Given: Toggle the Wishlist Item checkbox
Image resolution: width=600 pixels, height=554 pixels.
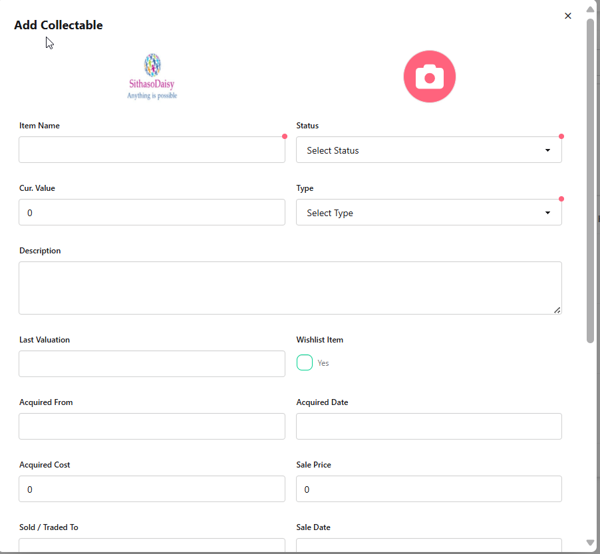Looking at the screenshot, I should pyautogui.click(x=305, y=362).
